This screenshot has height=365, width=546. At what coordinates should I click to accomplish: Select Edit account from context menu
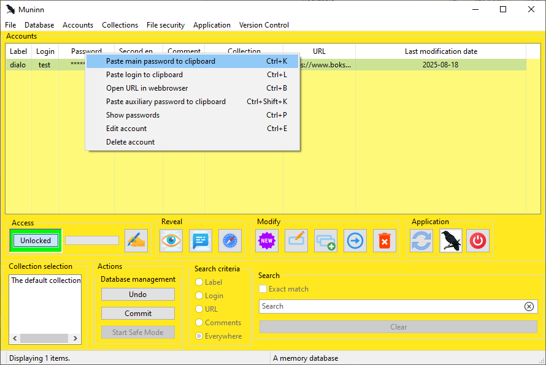click(126, 129)
